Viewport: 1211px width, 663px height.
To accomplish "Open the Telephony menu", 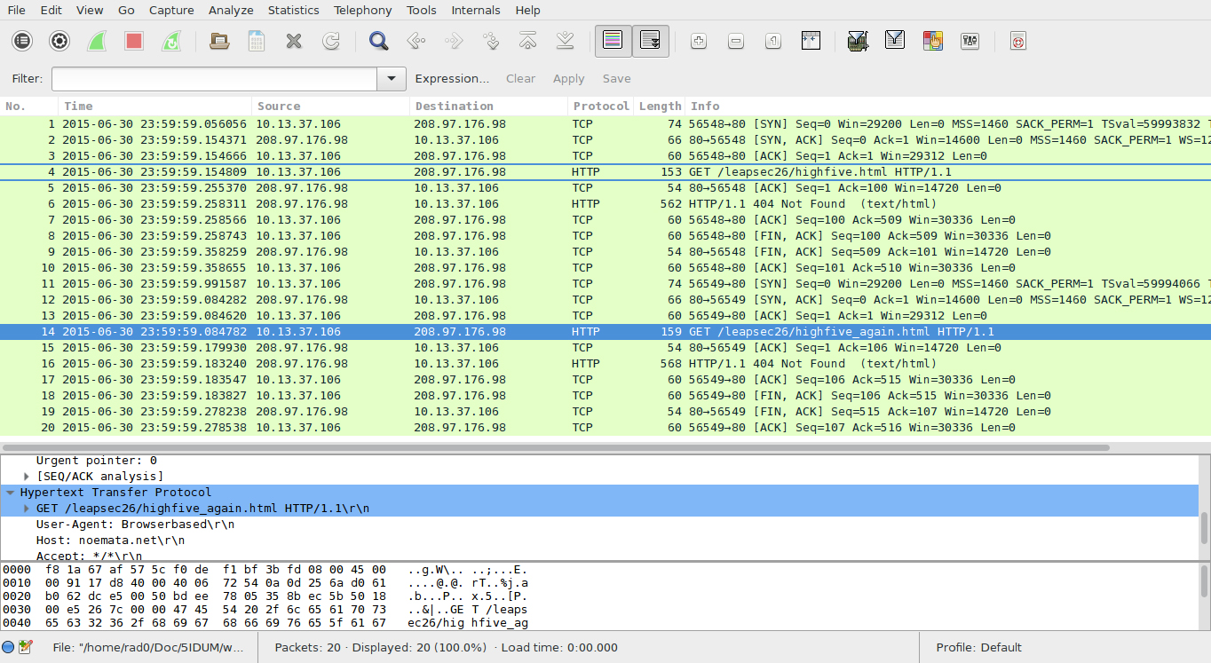I will coord(362,11).
